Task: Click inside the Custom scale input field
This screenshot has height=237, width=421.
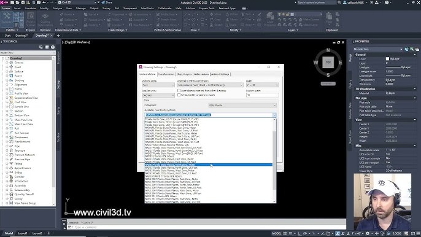Action: click(262, 95)
